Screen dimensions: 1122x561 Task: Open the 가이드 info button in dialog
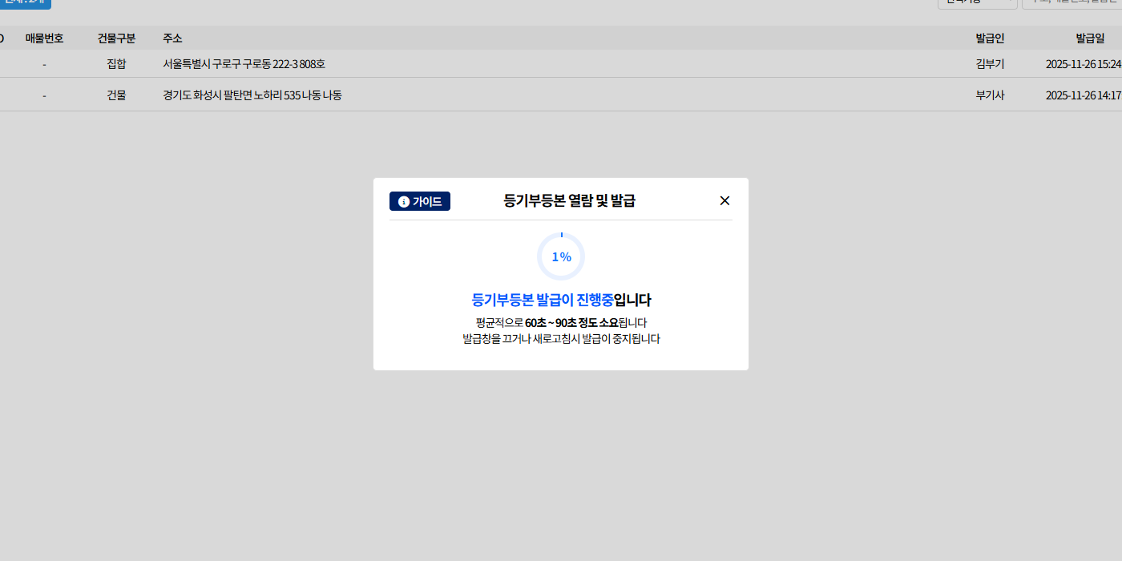pos(420,201)
